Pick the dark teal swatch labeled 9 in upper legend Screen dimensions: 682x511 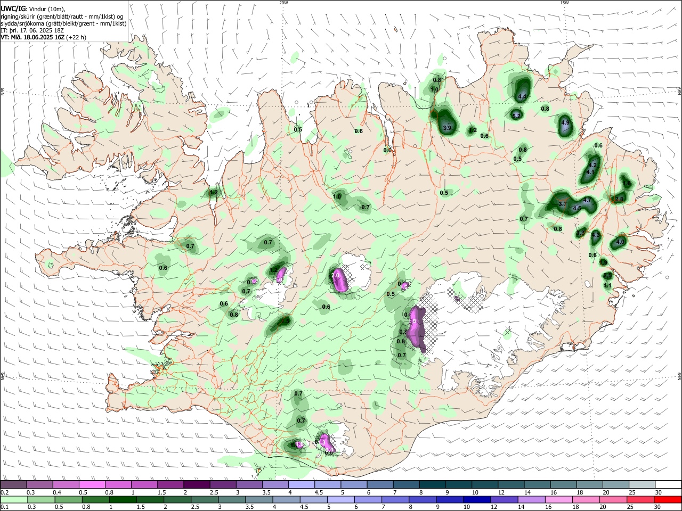click(x=459, y=485)
